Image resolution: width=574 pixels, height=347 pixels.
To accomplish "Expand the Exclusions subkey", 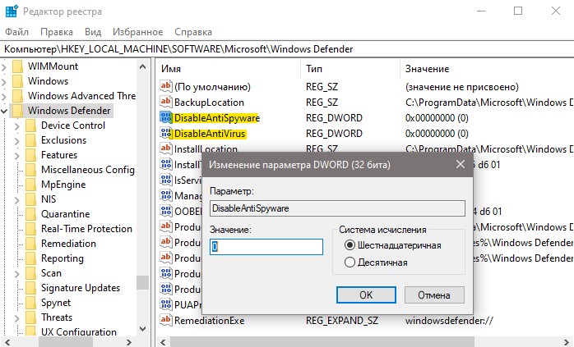I will coord(17,140).
